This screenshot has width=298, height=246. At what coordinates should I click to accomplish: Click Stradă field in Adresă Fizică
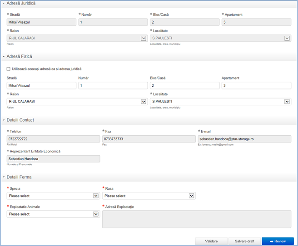(41, 86)
